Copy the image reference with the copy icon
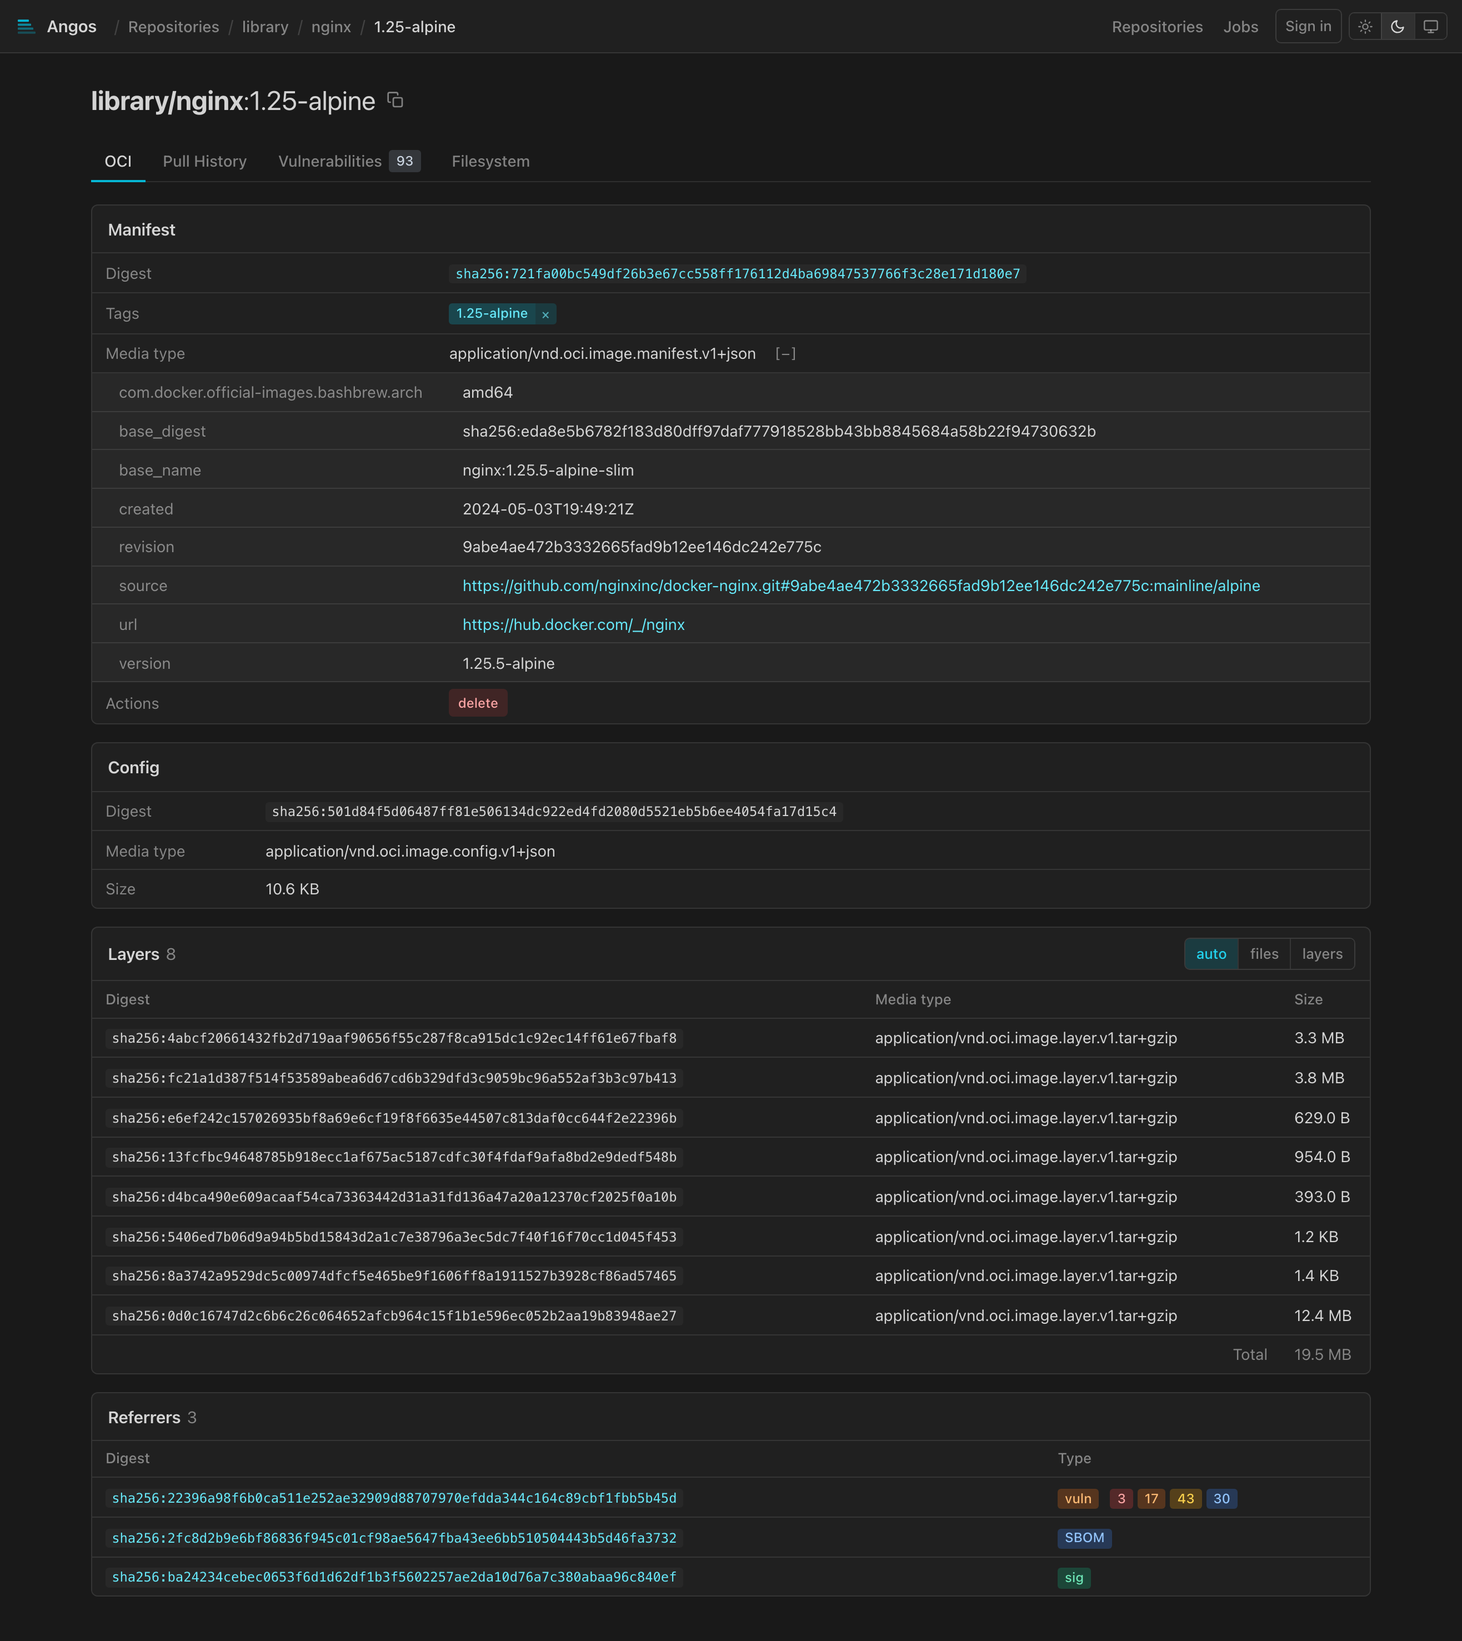Image resolution: width=1462 pixels, height=1641 pixels. point(395,101)
